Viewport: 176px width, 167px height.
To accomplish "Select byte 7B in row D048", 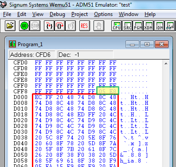I will pos(70,149).
